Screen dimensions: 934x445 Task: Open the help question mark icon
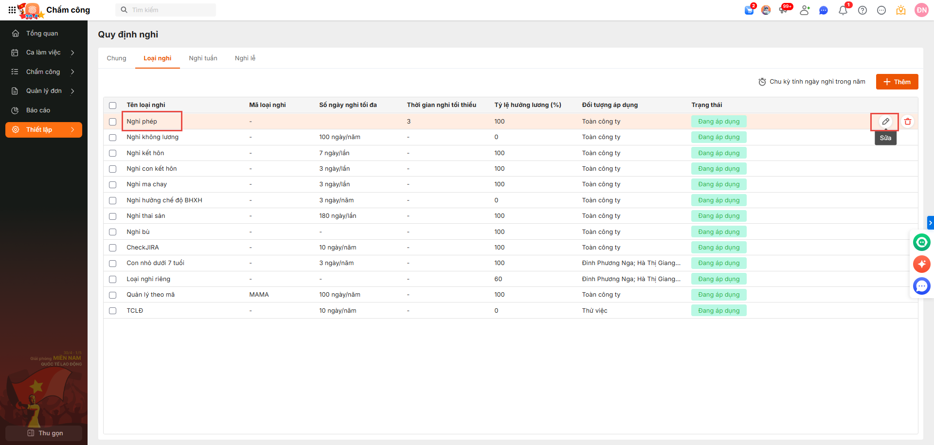pos(862,10)
